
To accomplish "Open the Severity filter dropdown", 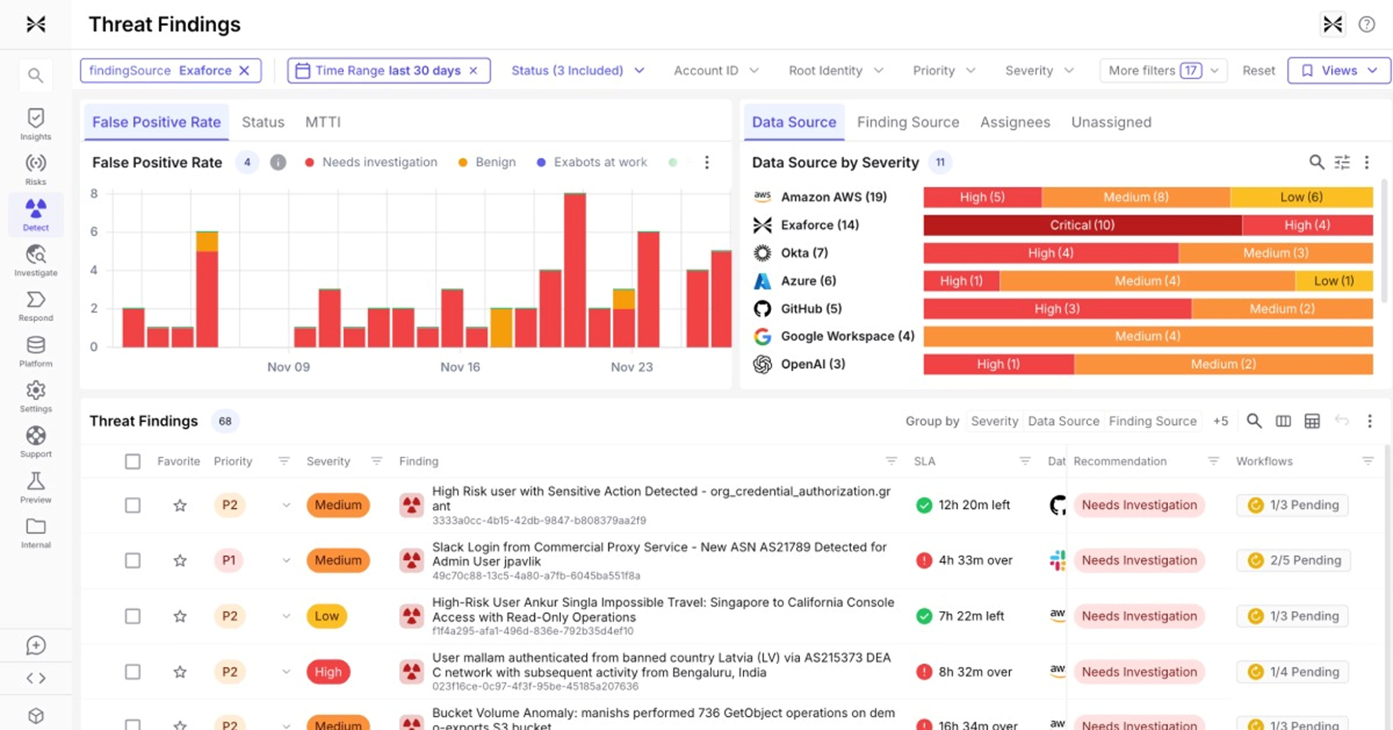I will pos(1038,70).
